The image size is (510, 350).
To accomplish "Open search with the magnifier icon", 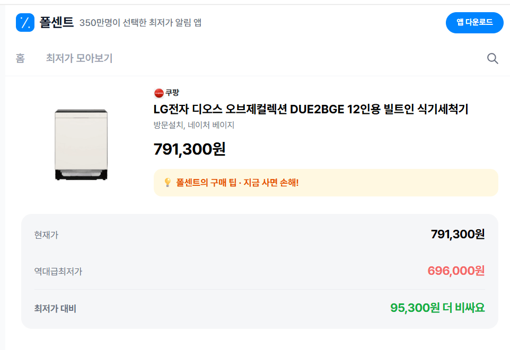I will coord(493,58).
